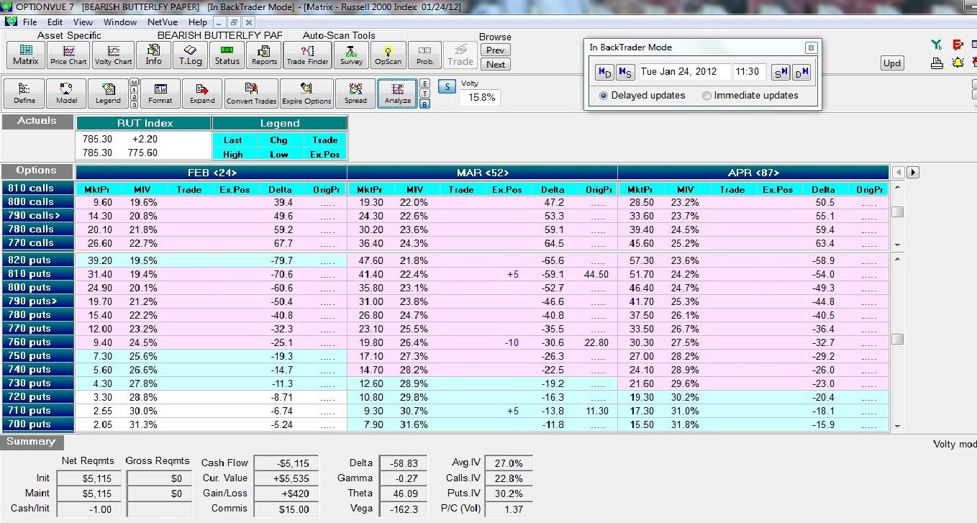This screenshot has width=977, height=523.
Task: Click calls section scroll-down arrow
Action: pyautogui.click(x=896, y=245)
